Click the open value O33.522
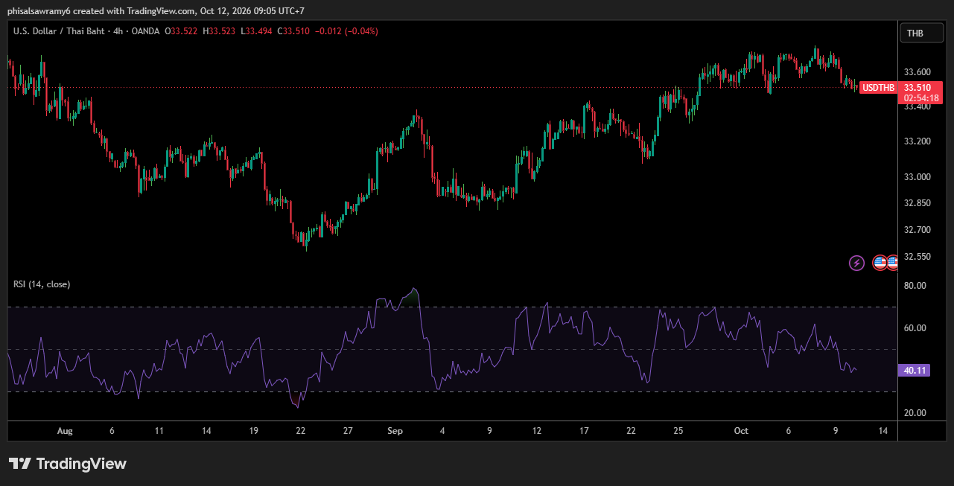 pos(181,31)
